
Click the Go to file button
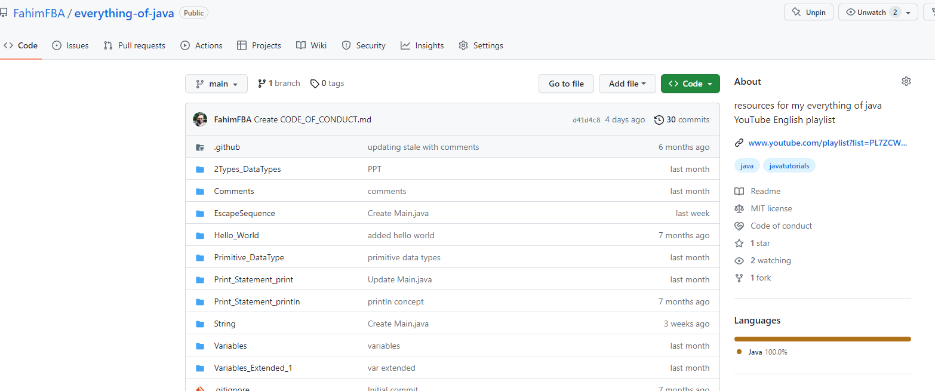pyautogui.click(x=566, y=84)
